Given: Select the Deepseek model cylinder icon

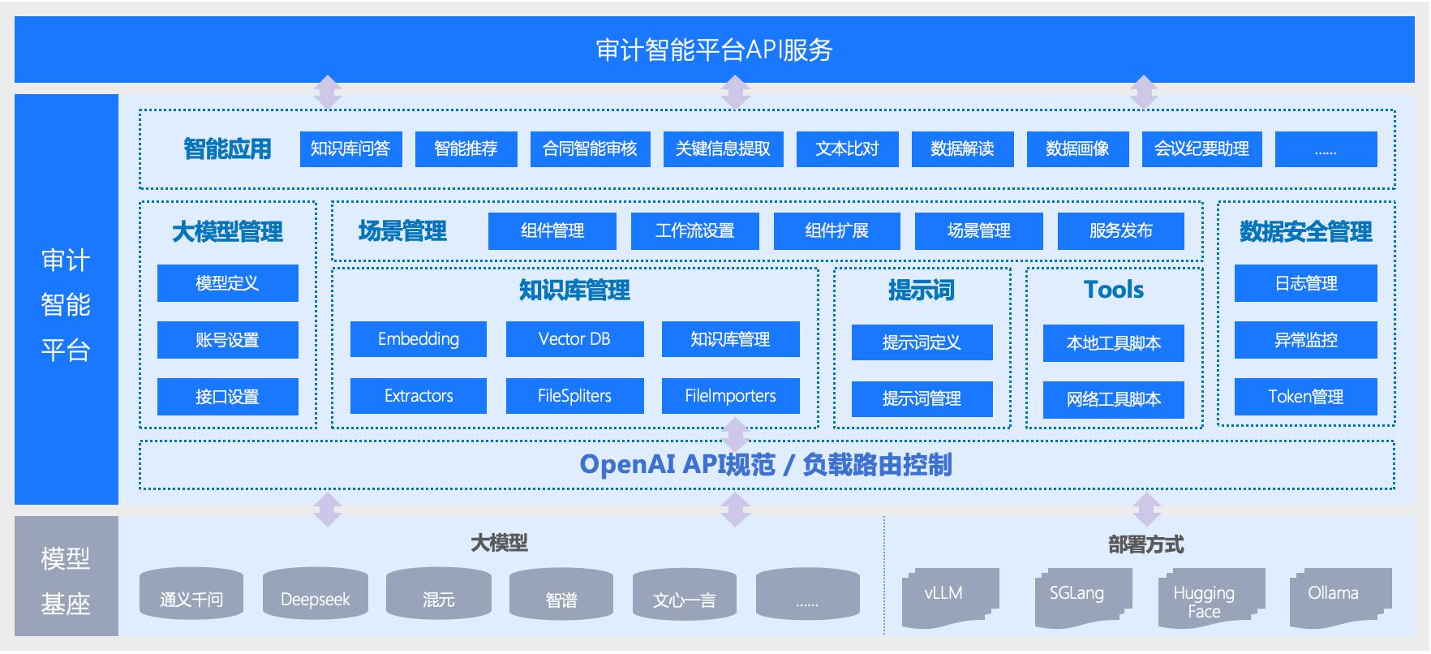Looking at the screenshot, I should (x=315, y=596).
